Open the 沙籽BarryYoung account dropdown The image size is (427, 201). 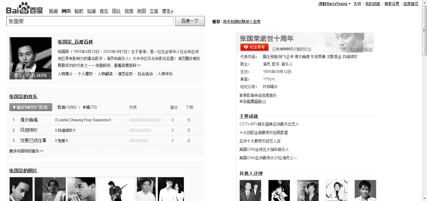pyautogui.click(x=349, y=4)
